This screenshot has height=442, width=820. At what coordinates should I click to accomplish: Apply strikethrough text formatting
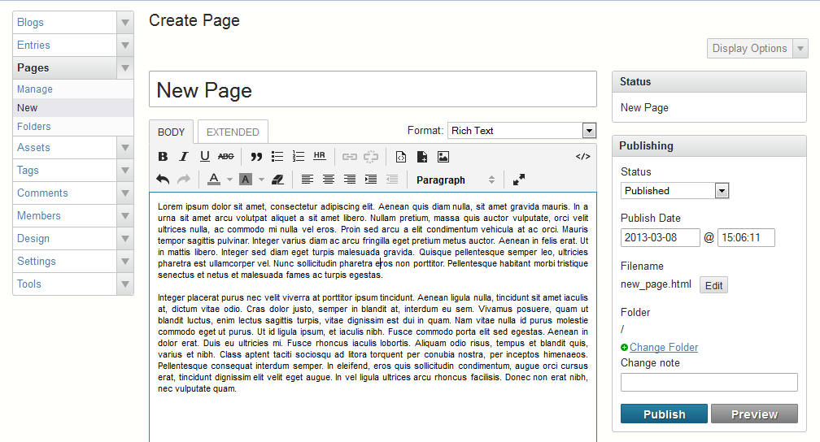226,156
